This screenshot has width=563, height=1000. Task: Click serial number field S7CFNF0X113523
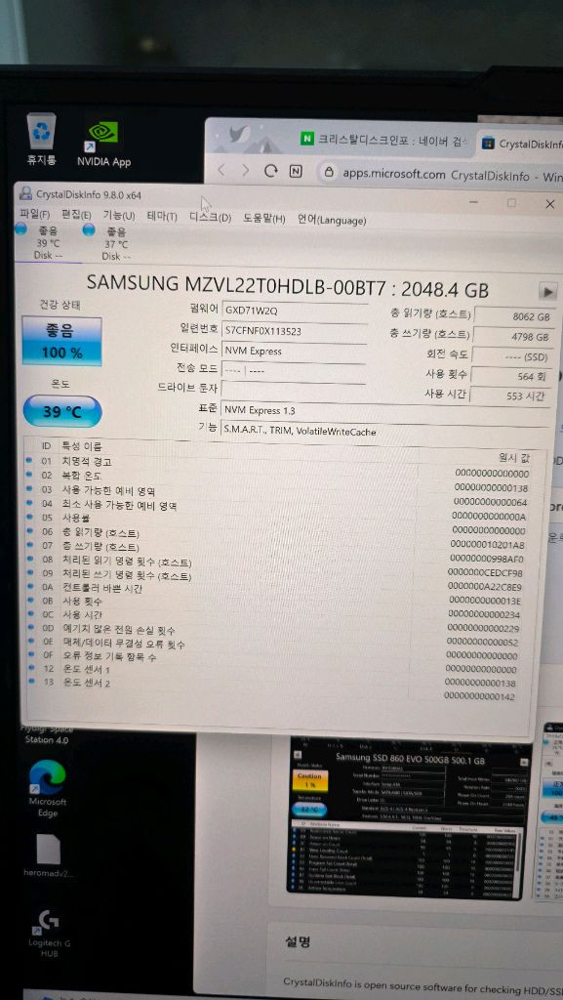295,331
